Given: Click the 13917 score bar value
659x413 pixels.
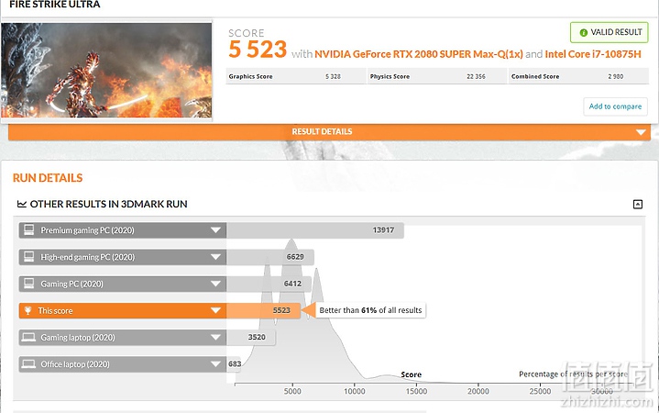Looking at the screenshot, I should pyautogui.click(x=383, y=230).
